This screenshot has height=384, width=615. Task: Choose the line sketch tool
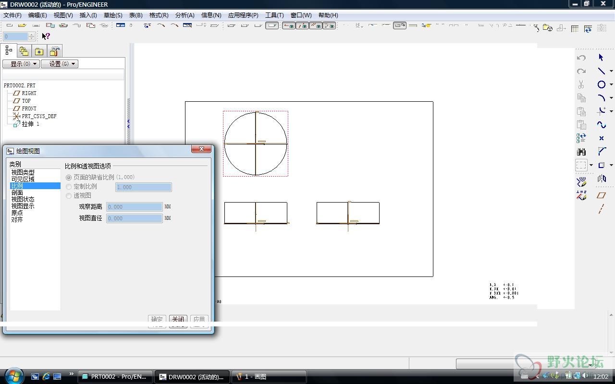tap(601, 71)
